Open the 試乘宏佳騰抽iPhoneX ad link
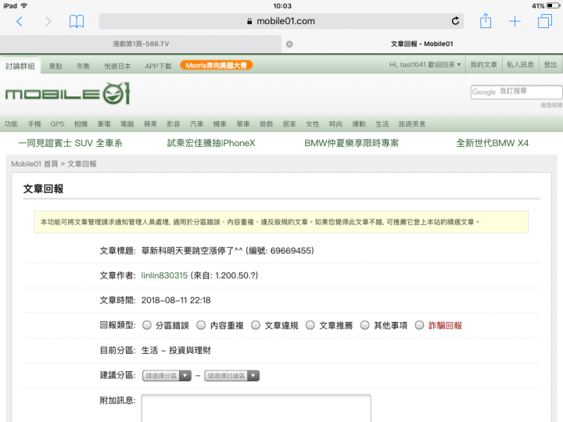The width and height of the screenshot is (563, 422). 211,143
